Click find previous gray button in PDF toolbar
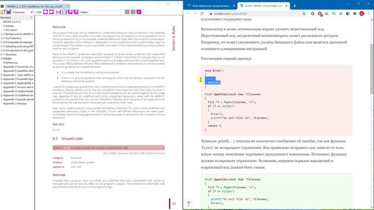The image size is (374, 210). click(127, 12)
